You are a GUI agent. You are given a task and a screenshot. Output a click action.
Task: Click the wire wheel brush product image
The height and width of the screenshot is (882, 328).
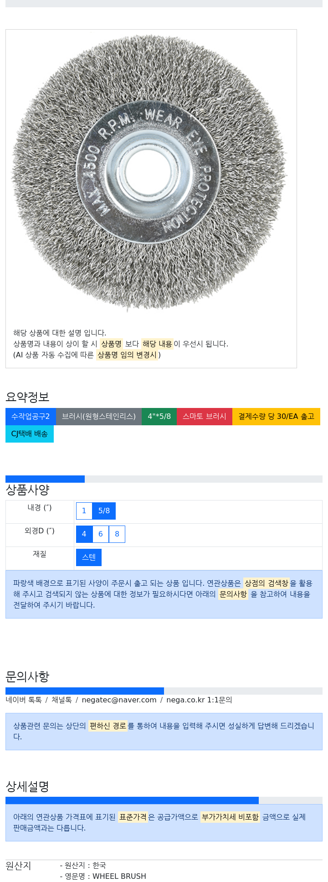tap(149, 173)
